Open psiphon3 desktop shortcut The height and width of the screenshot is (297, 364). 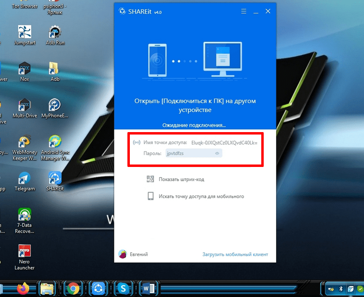[x=55, y=7]
